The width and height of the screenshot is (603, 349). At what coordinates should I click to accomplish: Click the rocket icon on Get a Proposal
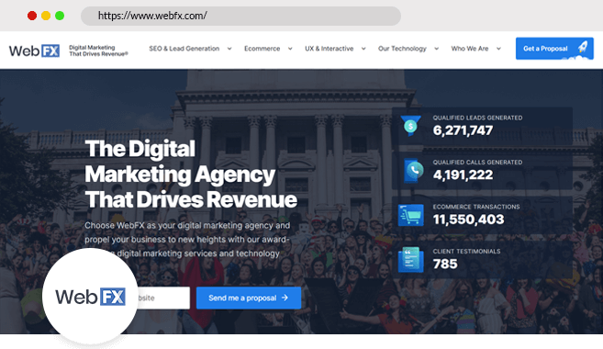pyautogui.click(x=583, y=48)
